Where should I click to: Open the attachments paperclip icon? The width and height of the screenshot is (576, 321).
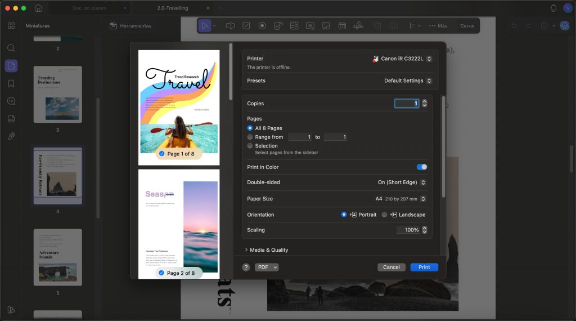pyautogui.click(x=11, y=136)
